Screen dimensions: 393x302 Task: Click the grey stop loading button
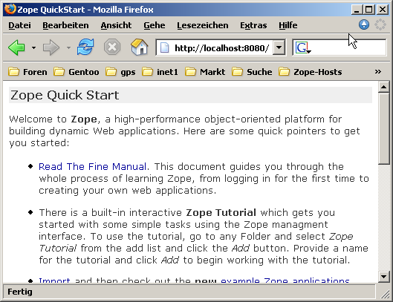pyautogui.click(x=112, y=47)
